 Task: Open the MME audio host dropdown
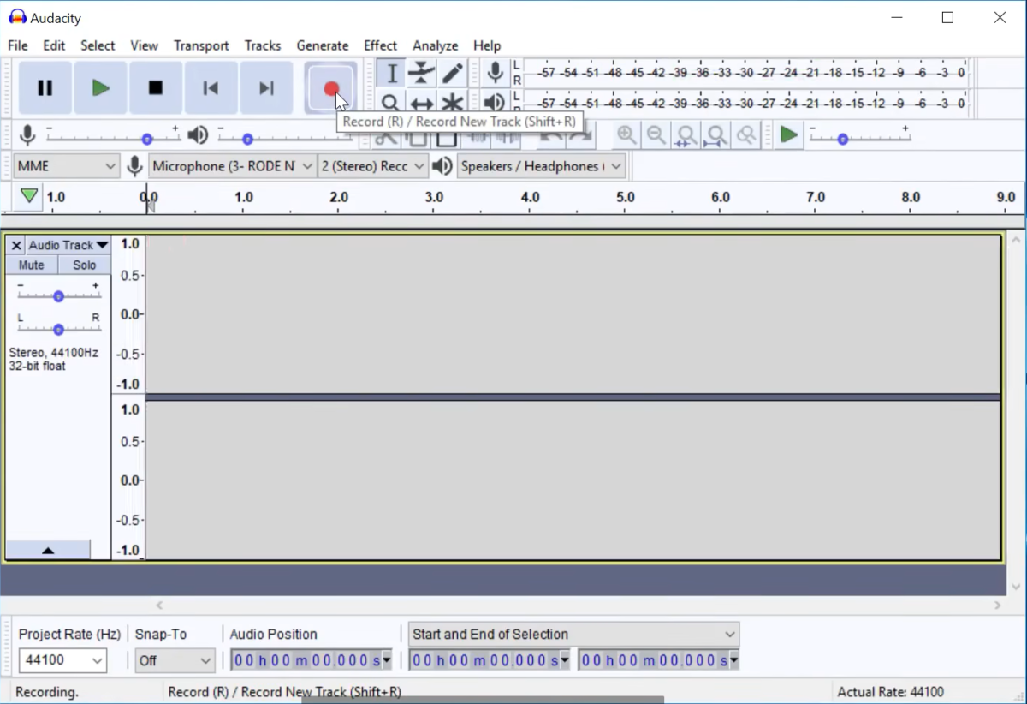tap(66, 166)
